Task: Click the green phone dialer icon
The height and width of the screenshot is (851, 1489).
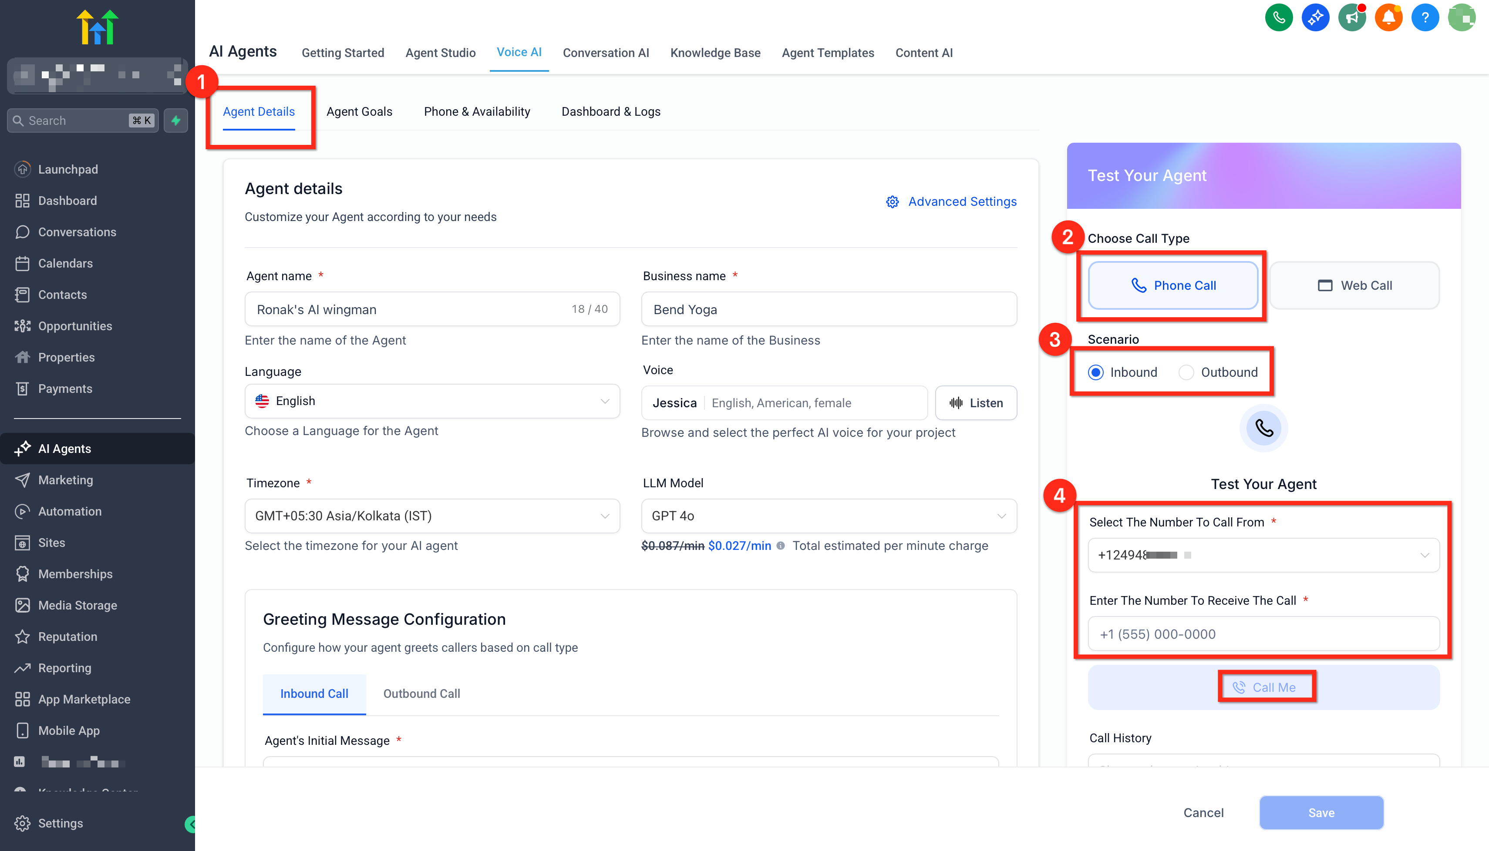Action: tap(1278, 17)
